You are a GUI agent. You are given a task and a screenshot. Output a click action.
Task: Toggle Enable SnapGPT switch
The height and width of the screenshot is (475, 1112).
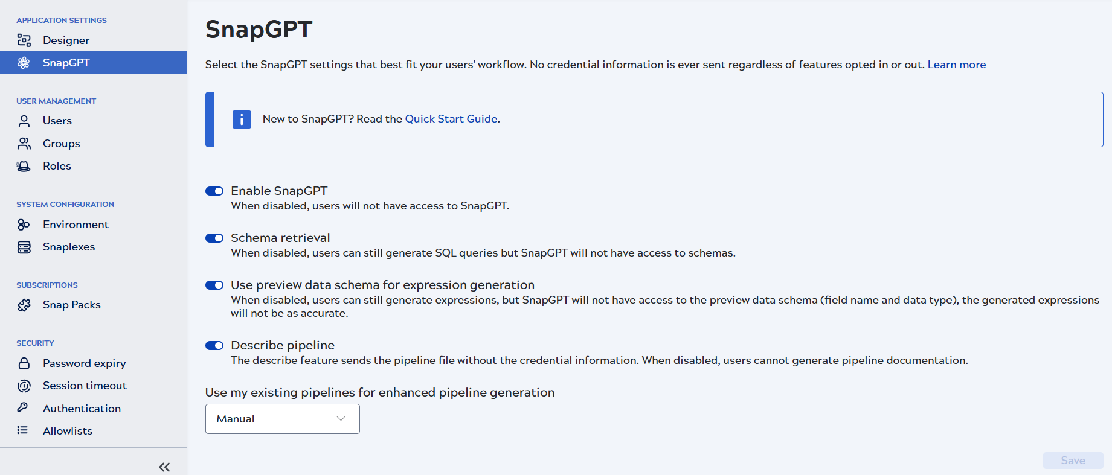click(x=214, y=191)
